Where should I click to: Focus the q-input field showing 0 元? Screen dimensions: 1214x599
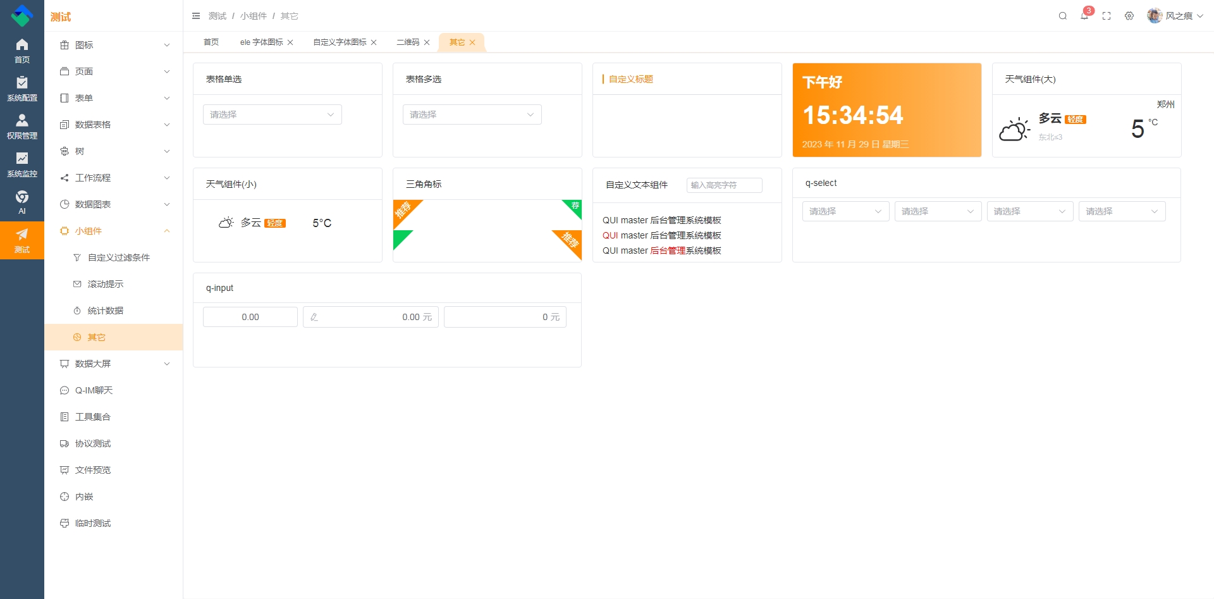click(505, 317)
